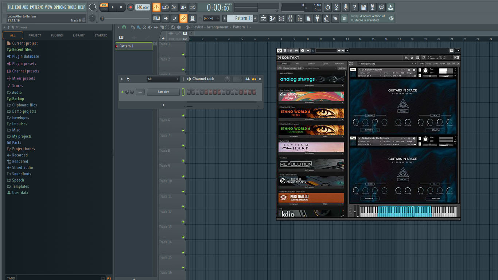The height and width of the screenshot is (280, 498).
Task: Add a channel with the plus button
Action: point(163,105)
